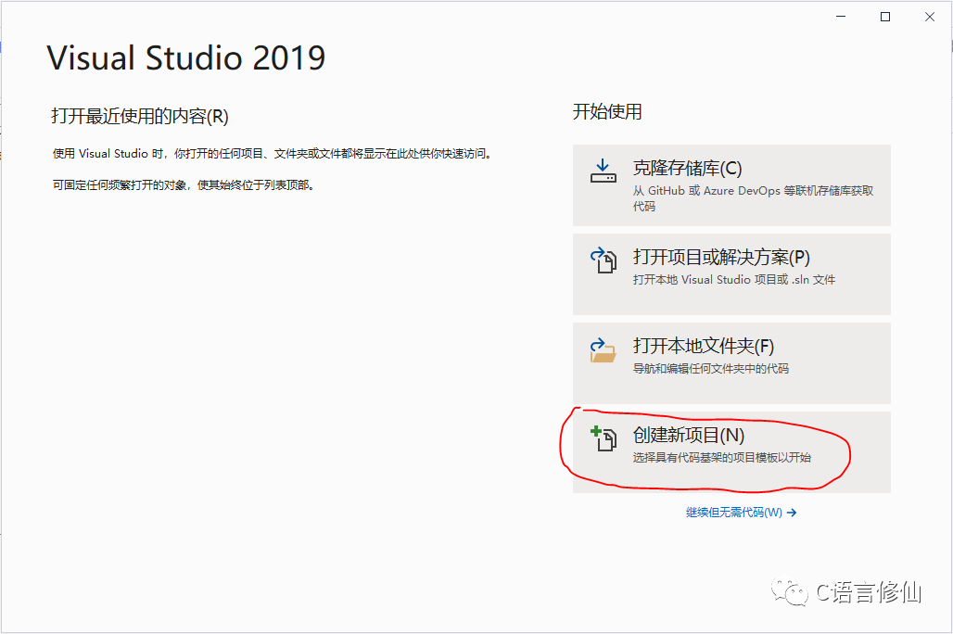Viewport: 953px width, 634px height.
Task: Click arrow next to 继续但无需代码
Action: pyautogui.click(x=792, y=513)
